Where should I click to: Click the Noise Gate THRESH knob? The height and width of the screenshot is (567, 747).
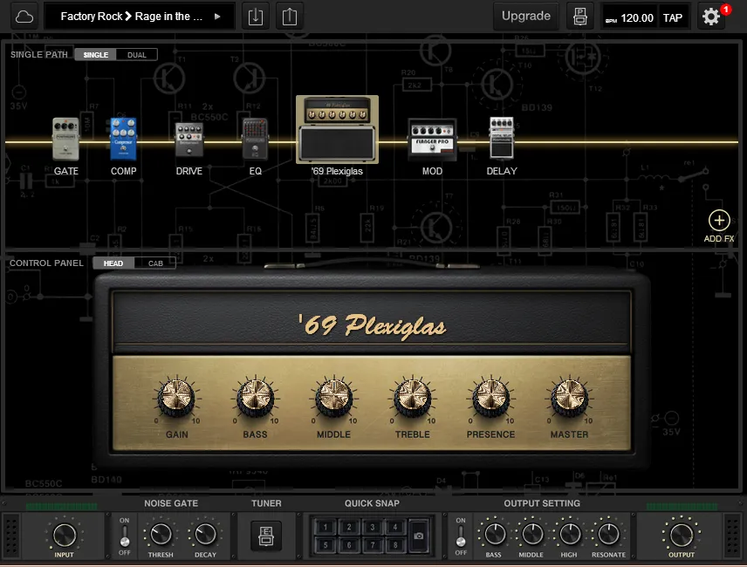pyautogui.click(x=161, y=534)
